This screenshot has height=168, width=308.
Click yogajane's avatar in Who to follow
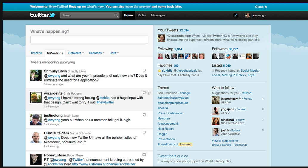[216, 111]
